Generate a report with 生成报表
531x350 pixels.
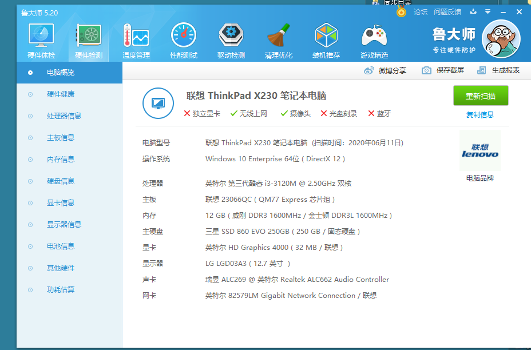pyautogui.click(x=499, y=70)
